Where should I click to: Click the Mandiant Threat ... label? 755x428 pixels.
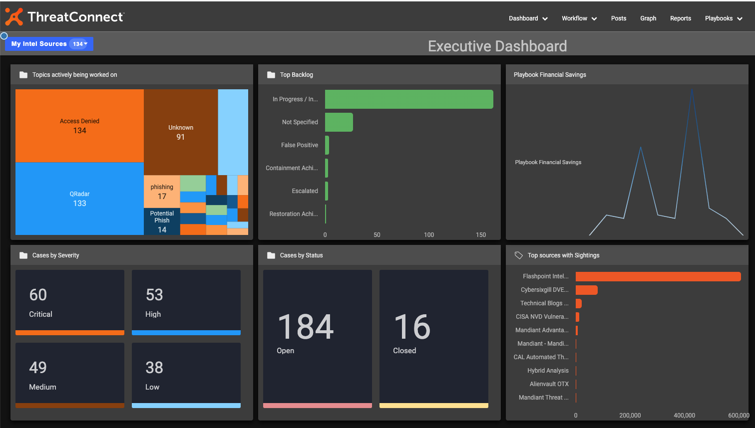click(543, 398)
